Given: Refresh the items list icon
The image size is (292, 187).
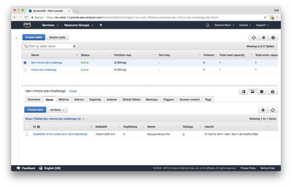Looking at the screenshot, I should [x=273, y=110].
